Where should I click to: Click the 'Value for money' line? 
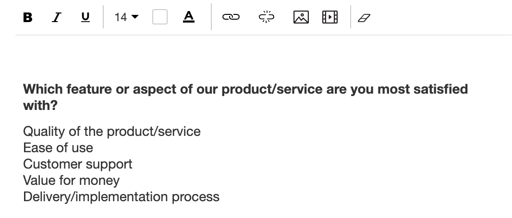72,181
